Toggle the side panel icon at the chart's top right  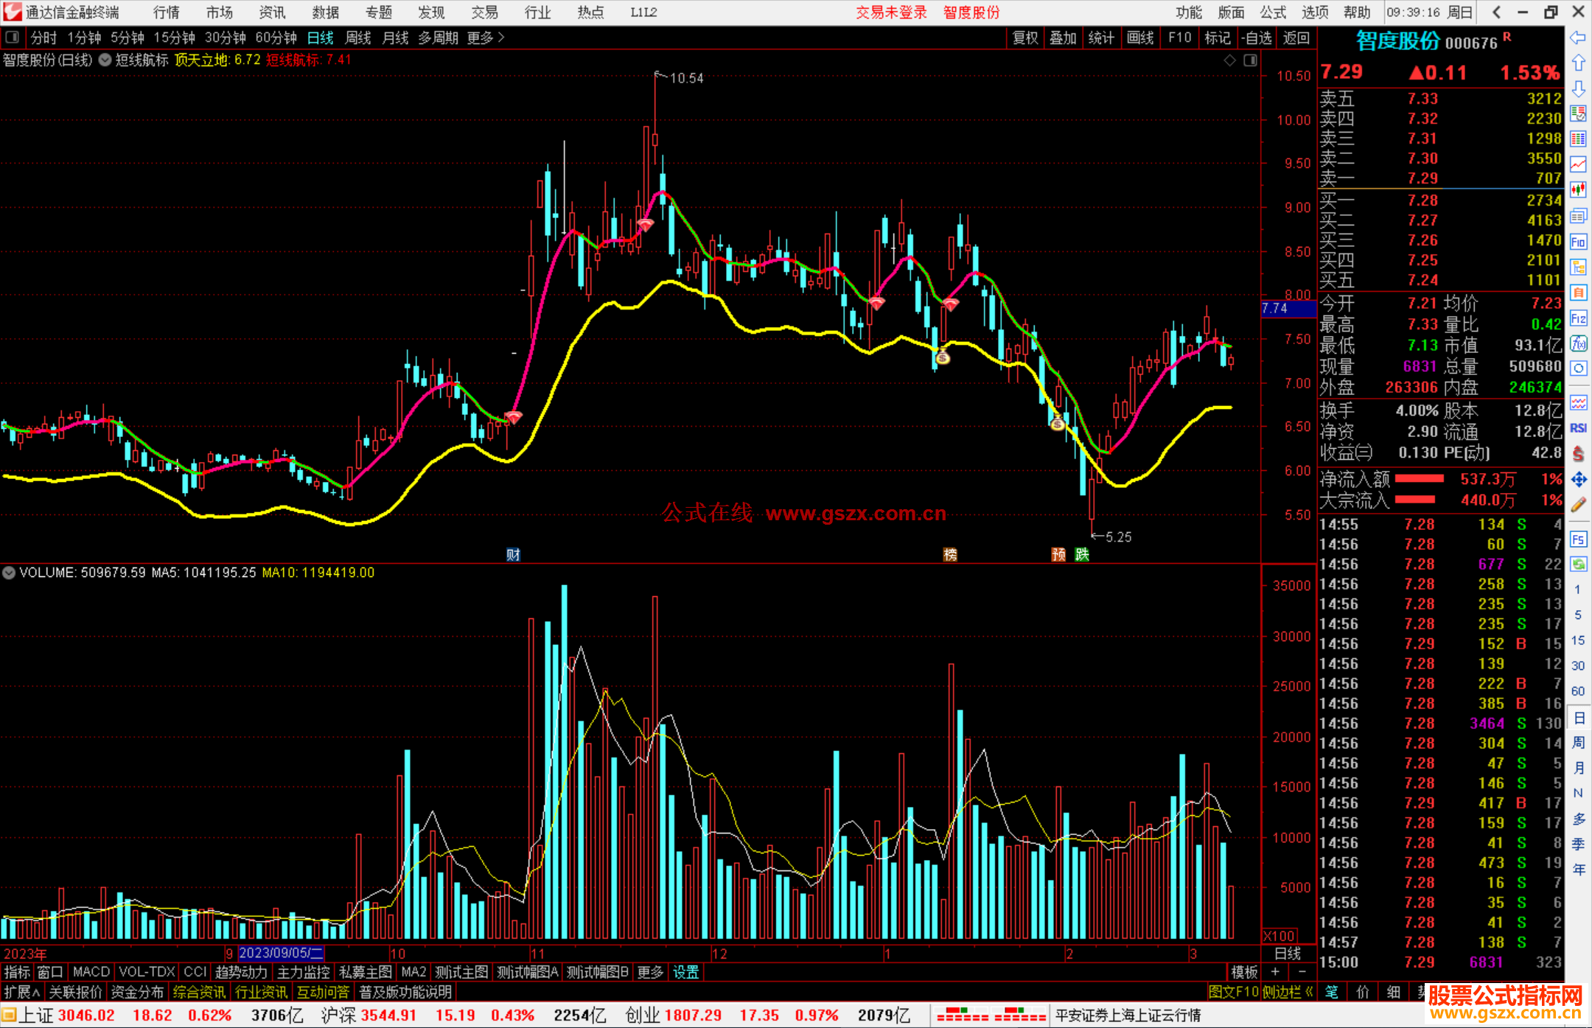(x=1251, y=60)
